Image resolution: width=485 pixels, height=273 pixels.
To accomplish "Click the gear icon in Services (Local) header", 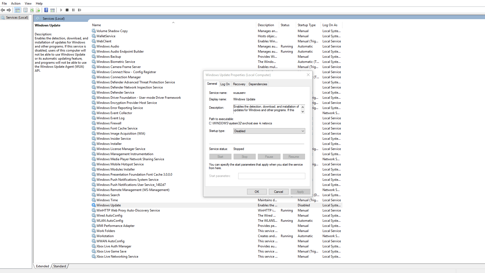I will tap(38, 18).
